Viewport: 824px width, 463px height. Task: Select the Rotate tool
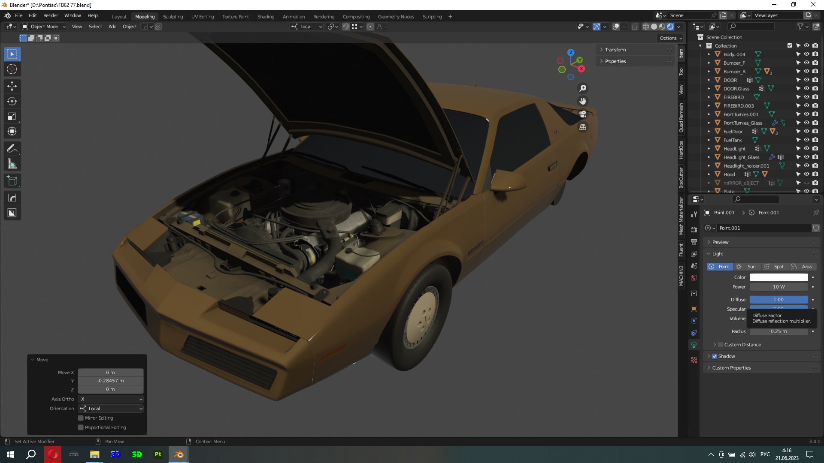pos(12,101)
